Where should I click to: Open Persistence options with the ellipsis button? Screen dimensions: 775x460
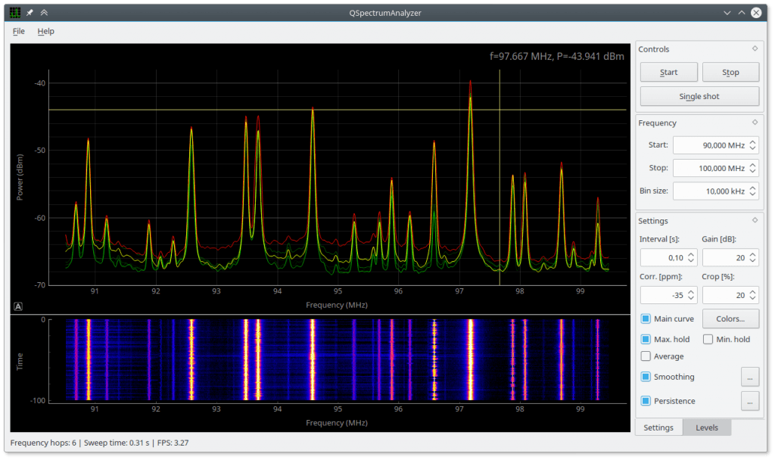tap(749, 401)
